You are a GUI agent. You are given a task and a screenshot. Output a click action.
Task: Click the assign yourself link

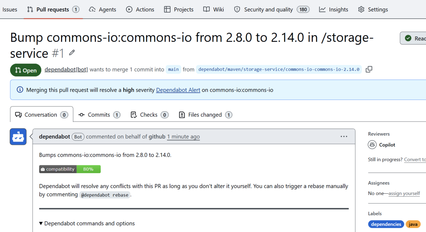coord(404,193)
